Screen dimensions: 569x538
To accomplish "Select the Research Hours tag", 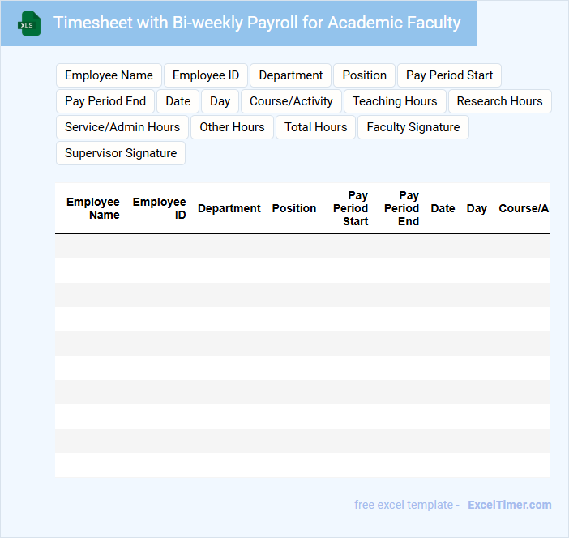I will [499, 101].
